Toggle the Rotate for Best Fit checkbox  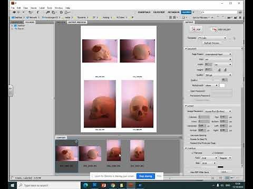pyautogui.click(x=189, y=139)
